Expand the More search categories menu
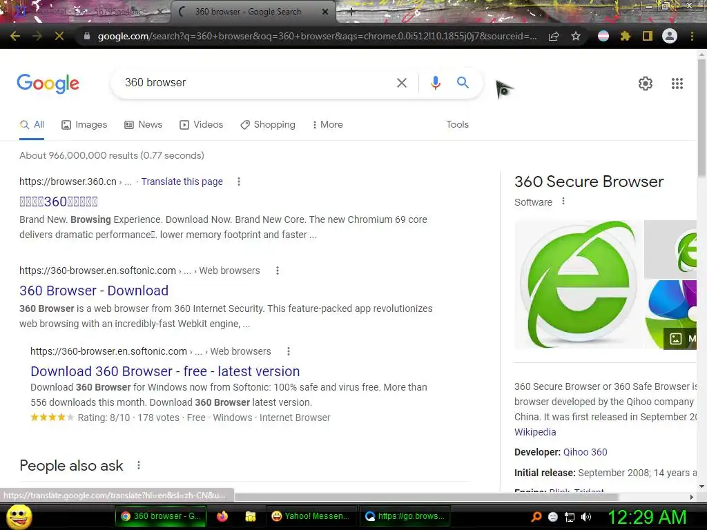Image resolution: width=707 pixels, height=530 pixels. pos(328,125)
